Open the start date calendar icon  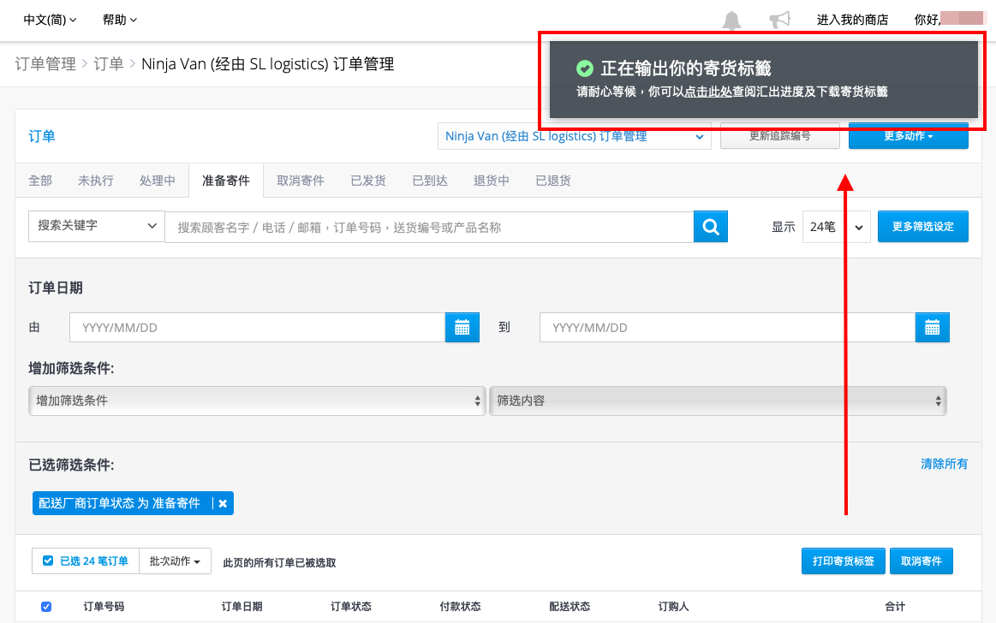(x=462, y=328)
